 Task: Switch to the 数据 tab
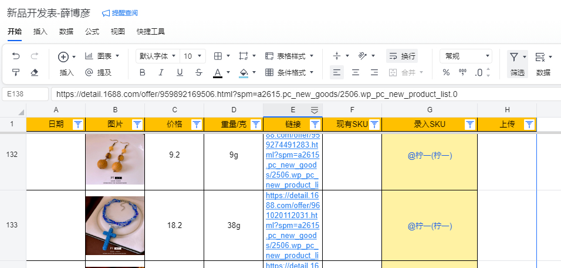click(66, 32)
